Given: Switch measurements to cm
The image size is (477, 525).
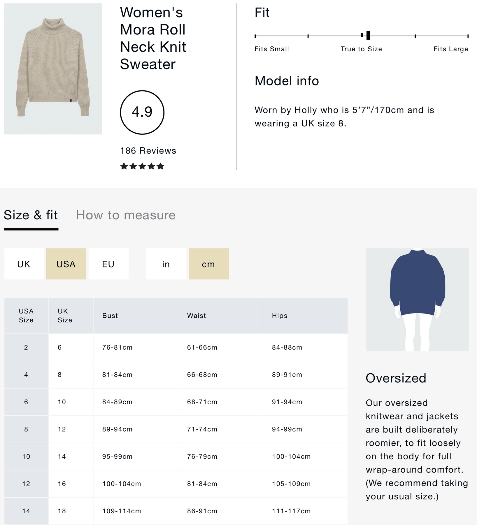Looking at the screenshot, I should click(208, 264).
